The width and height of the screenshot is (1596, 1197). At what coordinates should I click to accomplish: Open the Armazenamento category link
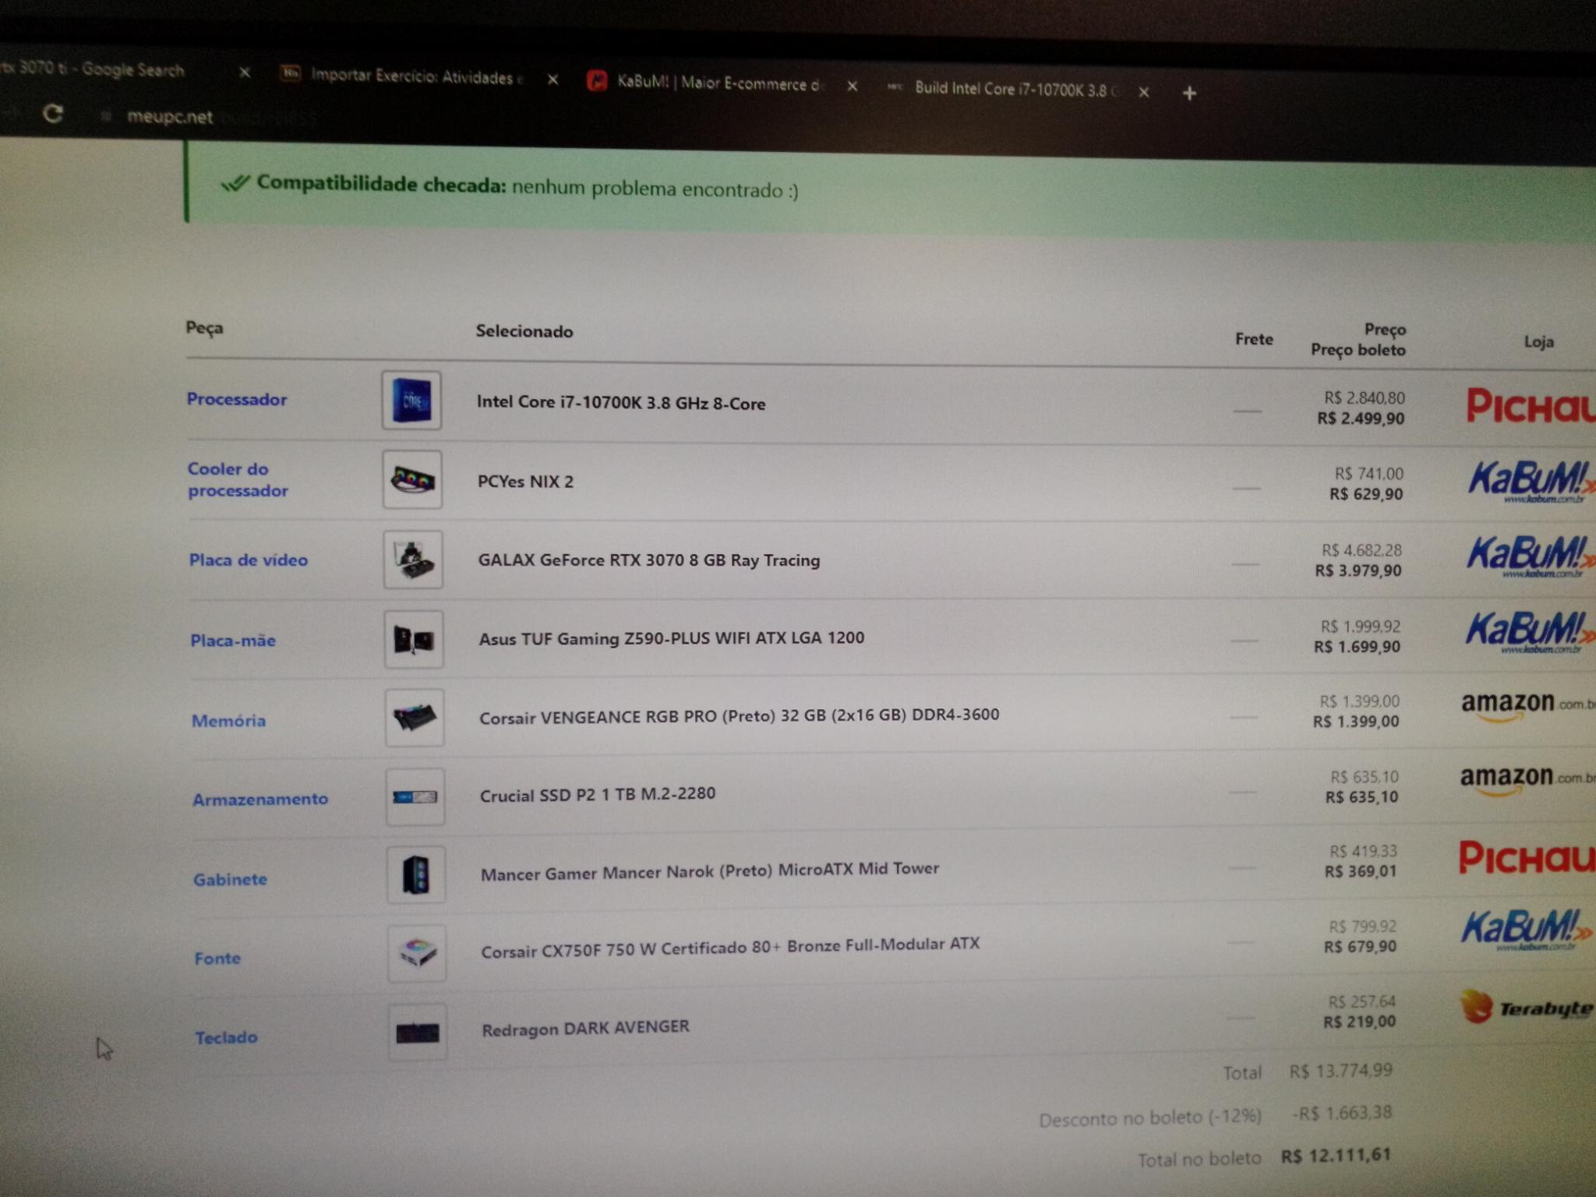[260, 800]
